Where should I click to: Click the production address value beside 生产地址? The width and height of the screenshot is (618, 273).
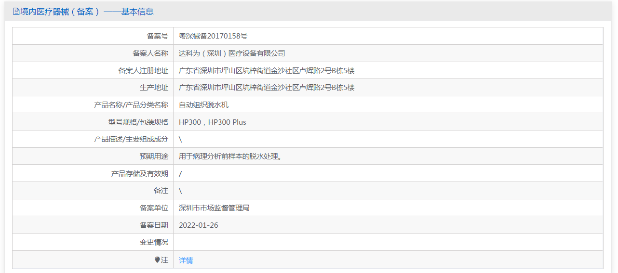click(x=267, y=88)
